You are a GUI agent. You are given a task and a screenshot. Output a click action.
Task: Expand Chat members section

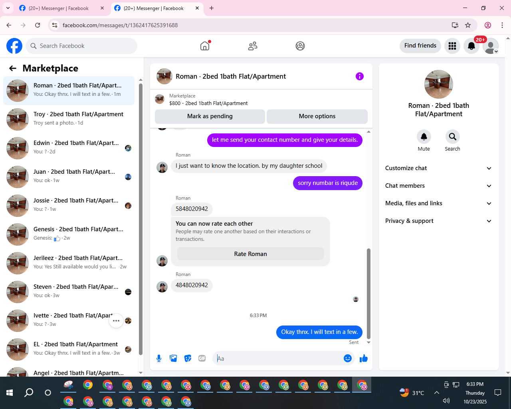[439, 186]
